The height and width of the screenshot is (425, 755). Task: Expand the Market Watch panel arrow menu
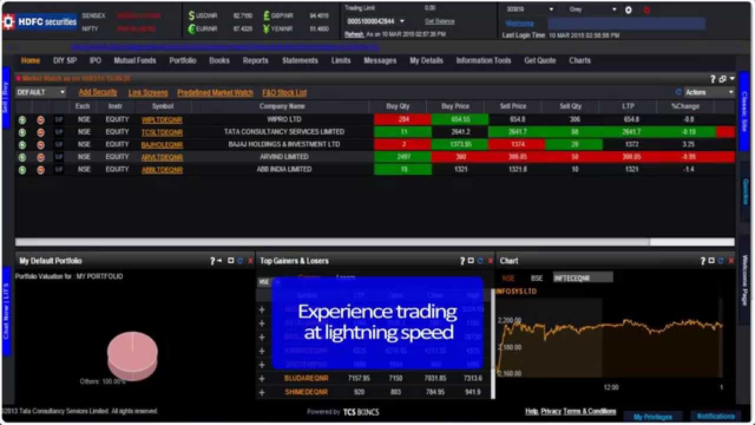732,79
